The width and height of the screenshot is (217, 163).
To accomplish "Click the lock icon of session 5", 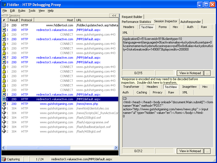I will tap(4, 48).
